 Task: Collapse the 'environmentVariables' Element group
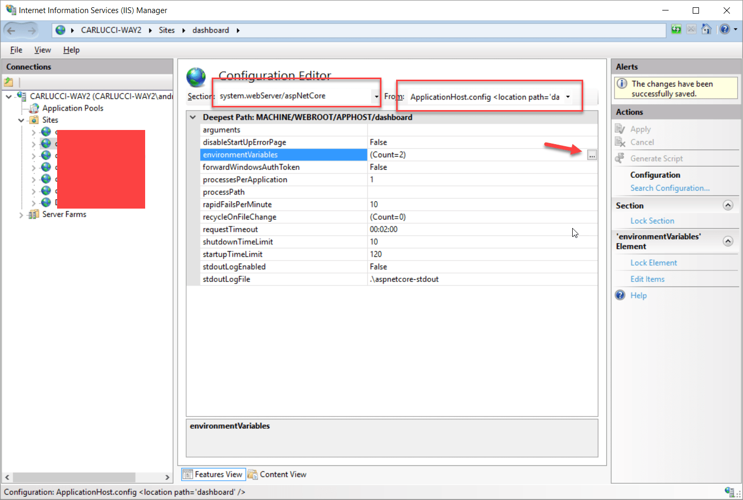coord(728,241)
